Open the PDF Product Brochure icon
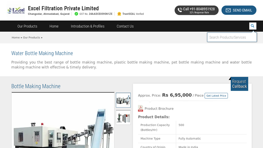This screenshot has width=263, height=148. coord(141,109)
